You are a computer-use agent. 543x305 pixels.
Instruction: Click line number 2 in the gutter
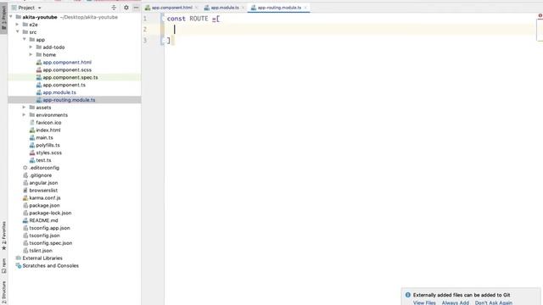tap(145, 30)
